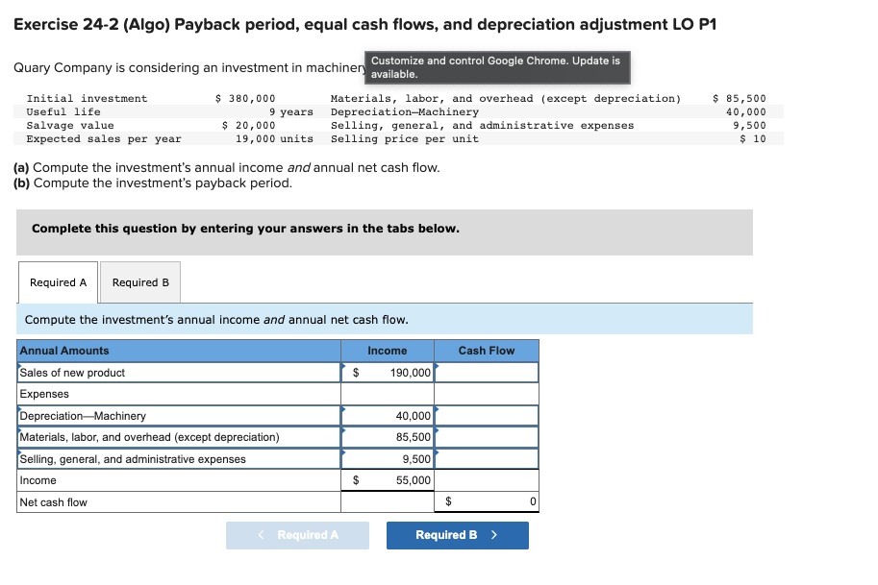Click the Sales of new product Income cell
The image size is (878, 585).
click(x=389, y=372)
